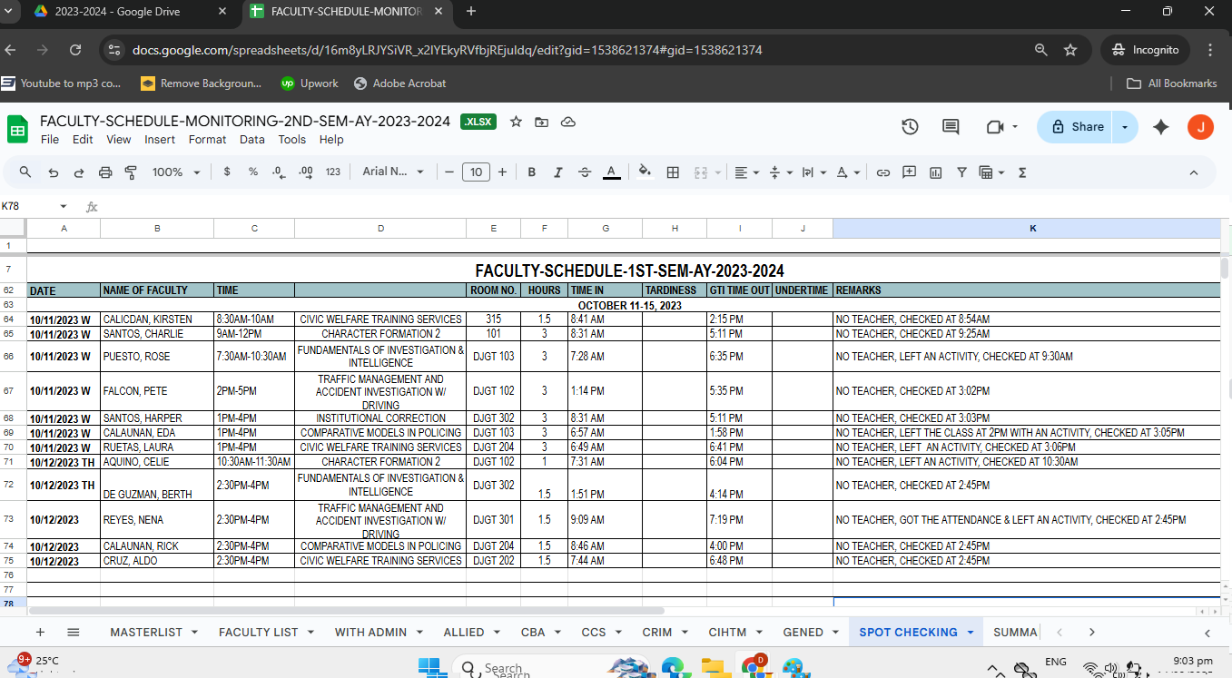Open the zoom level dropdown
Viewport: 1232px width, 678px height.
[x=176, y=172]
